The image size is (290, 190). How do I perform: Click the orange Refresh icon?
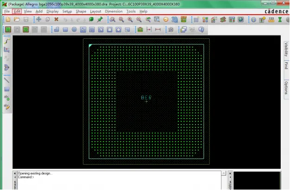click(166, 19)
